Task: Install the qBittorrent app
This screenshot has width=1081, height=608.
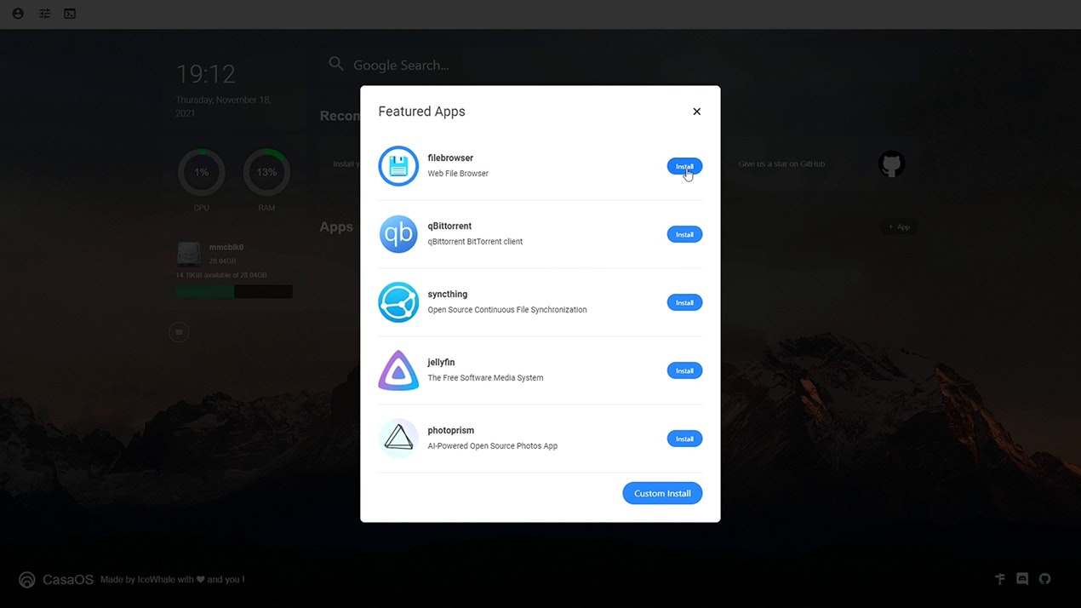Action: pyautogui.click(x=684, y=234)
